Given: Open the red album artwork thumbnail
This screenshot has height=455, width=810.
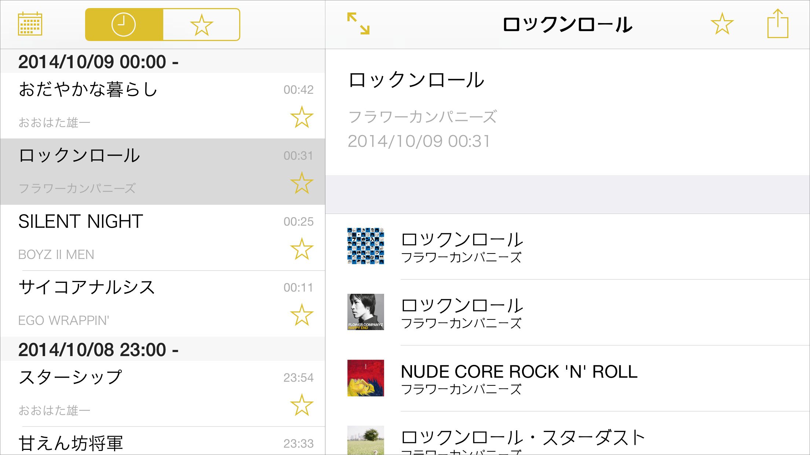Looking at the screenshot, I should point(366,378).
